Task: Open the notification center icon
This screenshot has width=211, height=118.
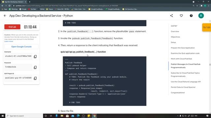Action: [x=207, y=116]
